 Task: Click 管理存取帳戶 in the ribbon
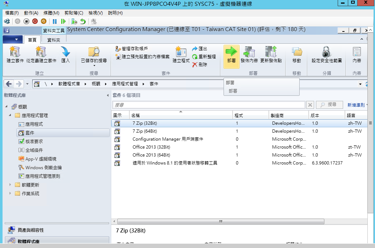[x=131, y=49]
